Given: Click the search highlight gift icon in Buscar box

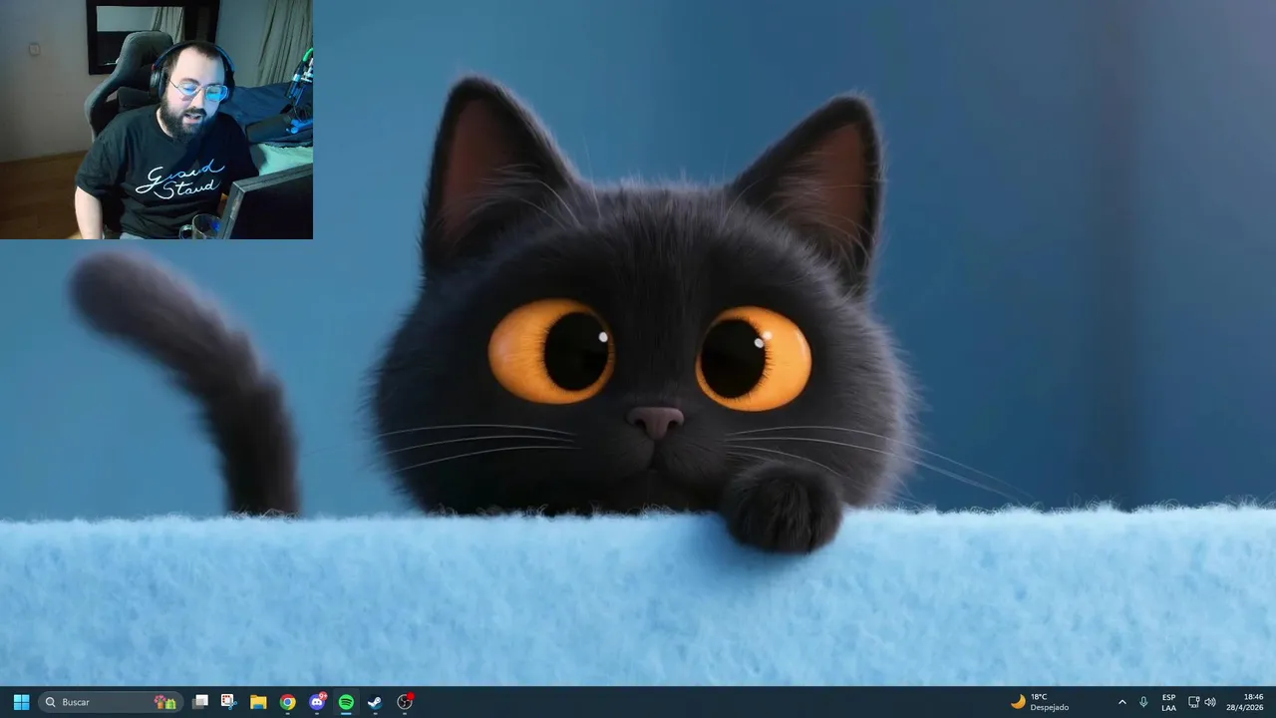Looking at the screenshot, I should pos(165,702).
